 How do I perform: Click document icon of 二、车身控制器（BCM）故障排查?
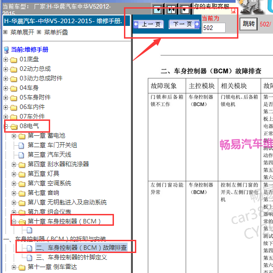[x=30, y=248]
